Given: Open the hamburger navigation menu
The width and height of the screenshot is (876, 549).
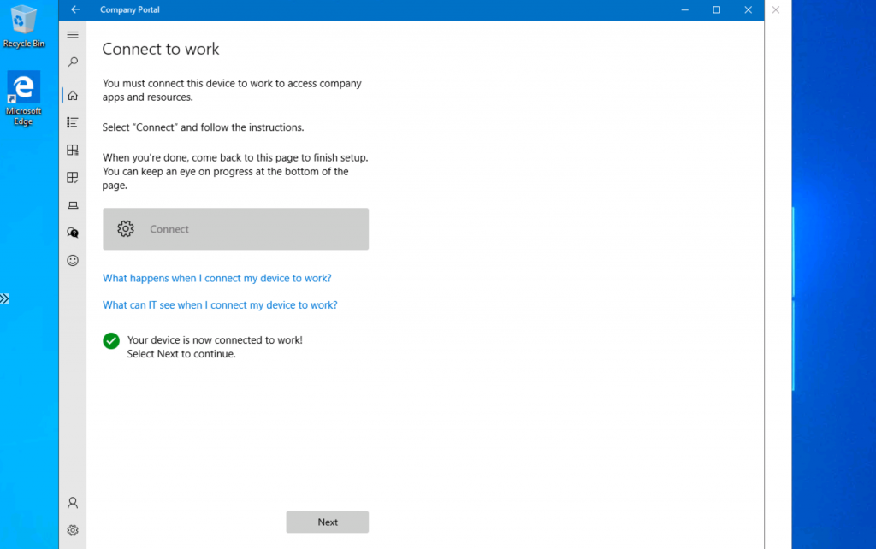Looking at the screenshot, I should tap(73, 34).
